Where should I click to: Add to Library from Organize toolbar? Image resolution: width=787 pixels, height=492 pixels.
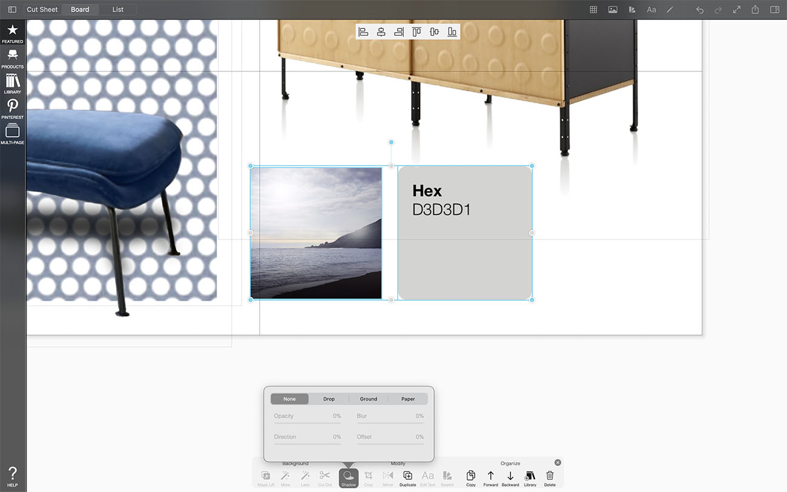point(530,477)
